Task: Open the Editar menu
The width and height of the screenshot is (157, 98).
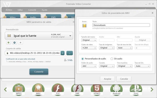Action: [20, 10]
